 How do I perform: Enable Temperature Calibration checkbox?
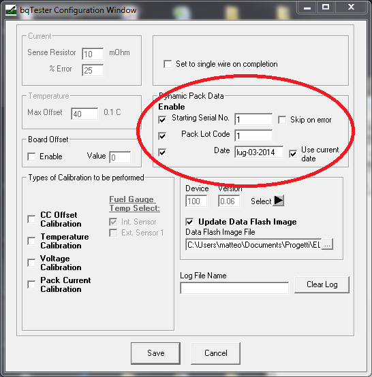click(x=31, y=241)
